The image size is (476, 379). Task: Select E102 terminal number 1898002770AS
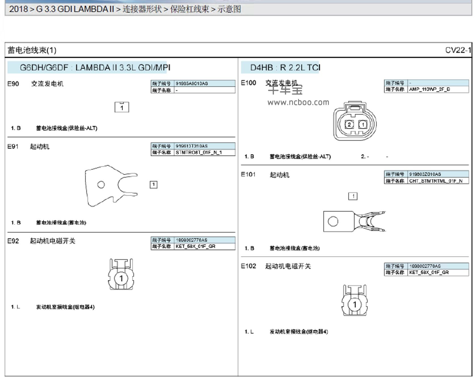click(x=425, y=266)
